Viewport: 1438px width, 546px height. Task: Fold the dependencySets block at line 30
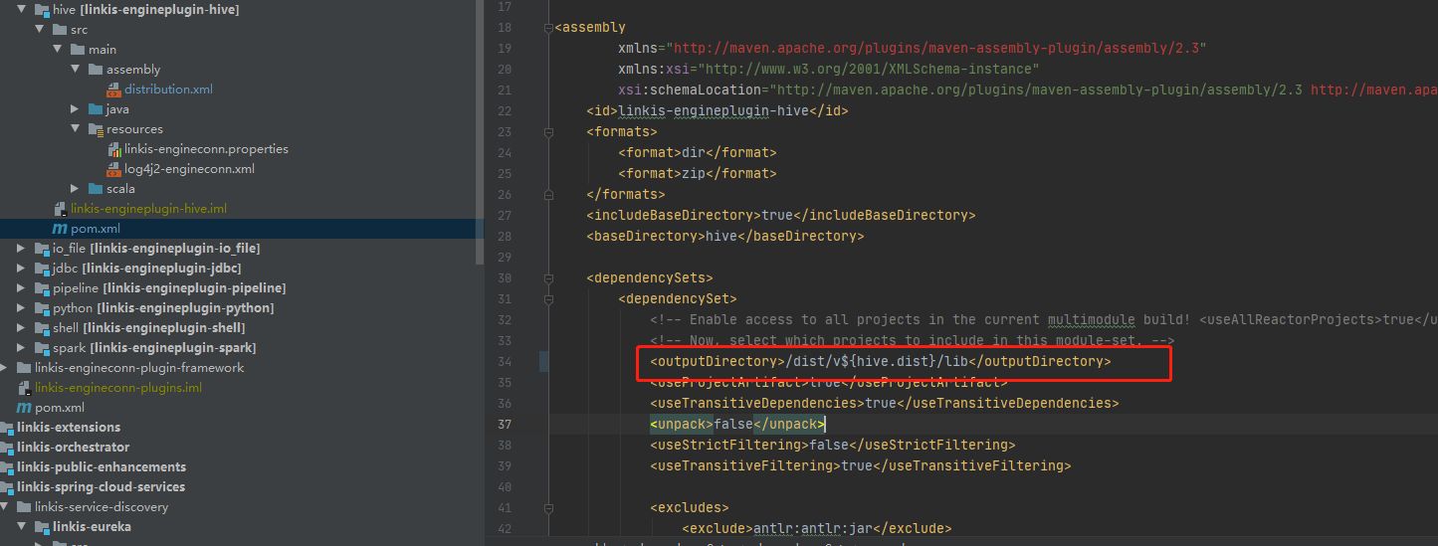pos(548,277)
